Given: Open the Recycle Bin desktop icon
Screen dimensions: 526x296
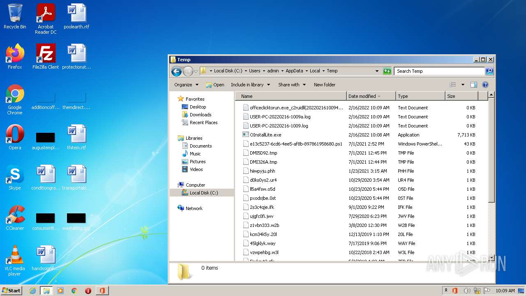Looking at the screenshot, I should tap(15, 16).
